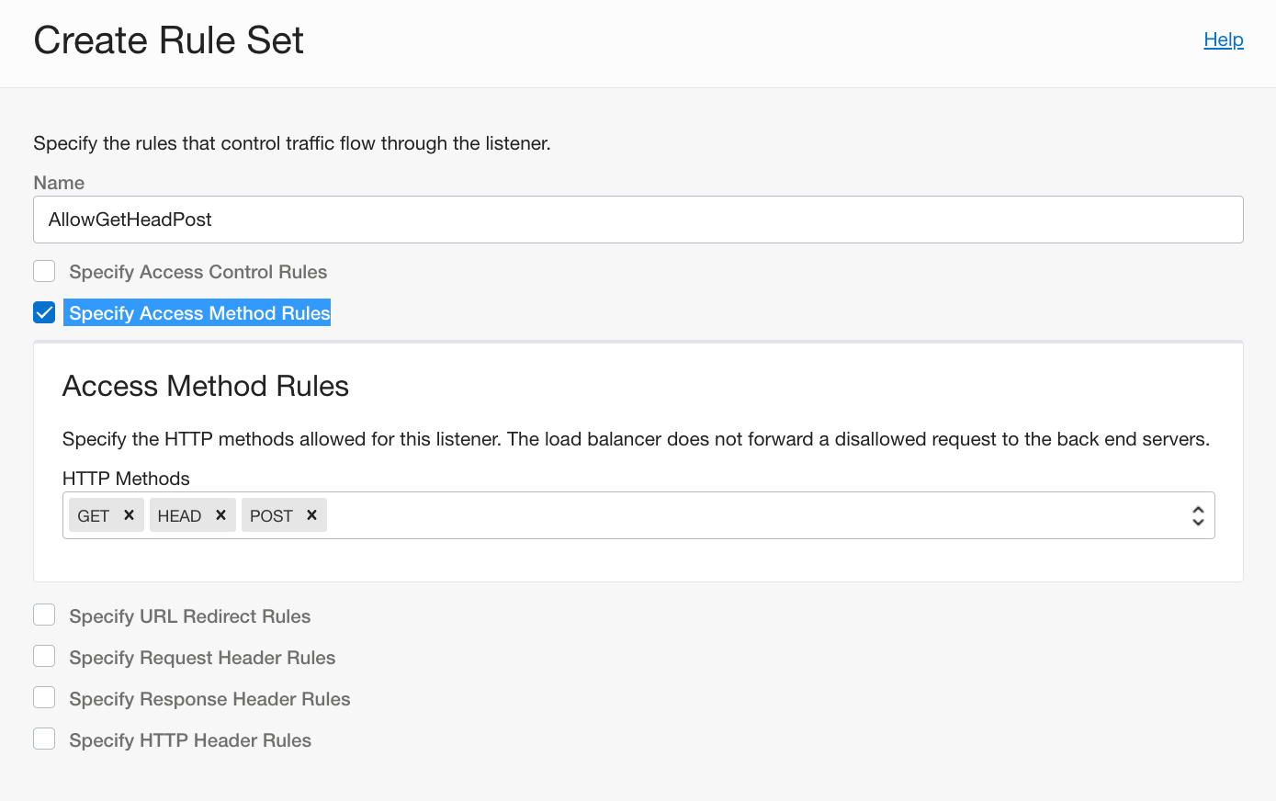
Task: Select the GET chip label text
Action: tap(94, 516)
